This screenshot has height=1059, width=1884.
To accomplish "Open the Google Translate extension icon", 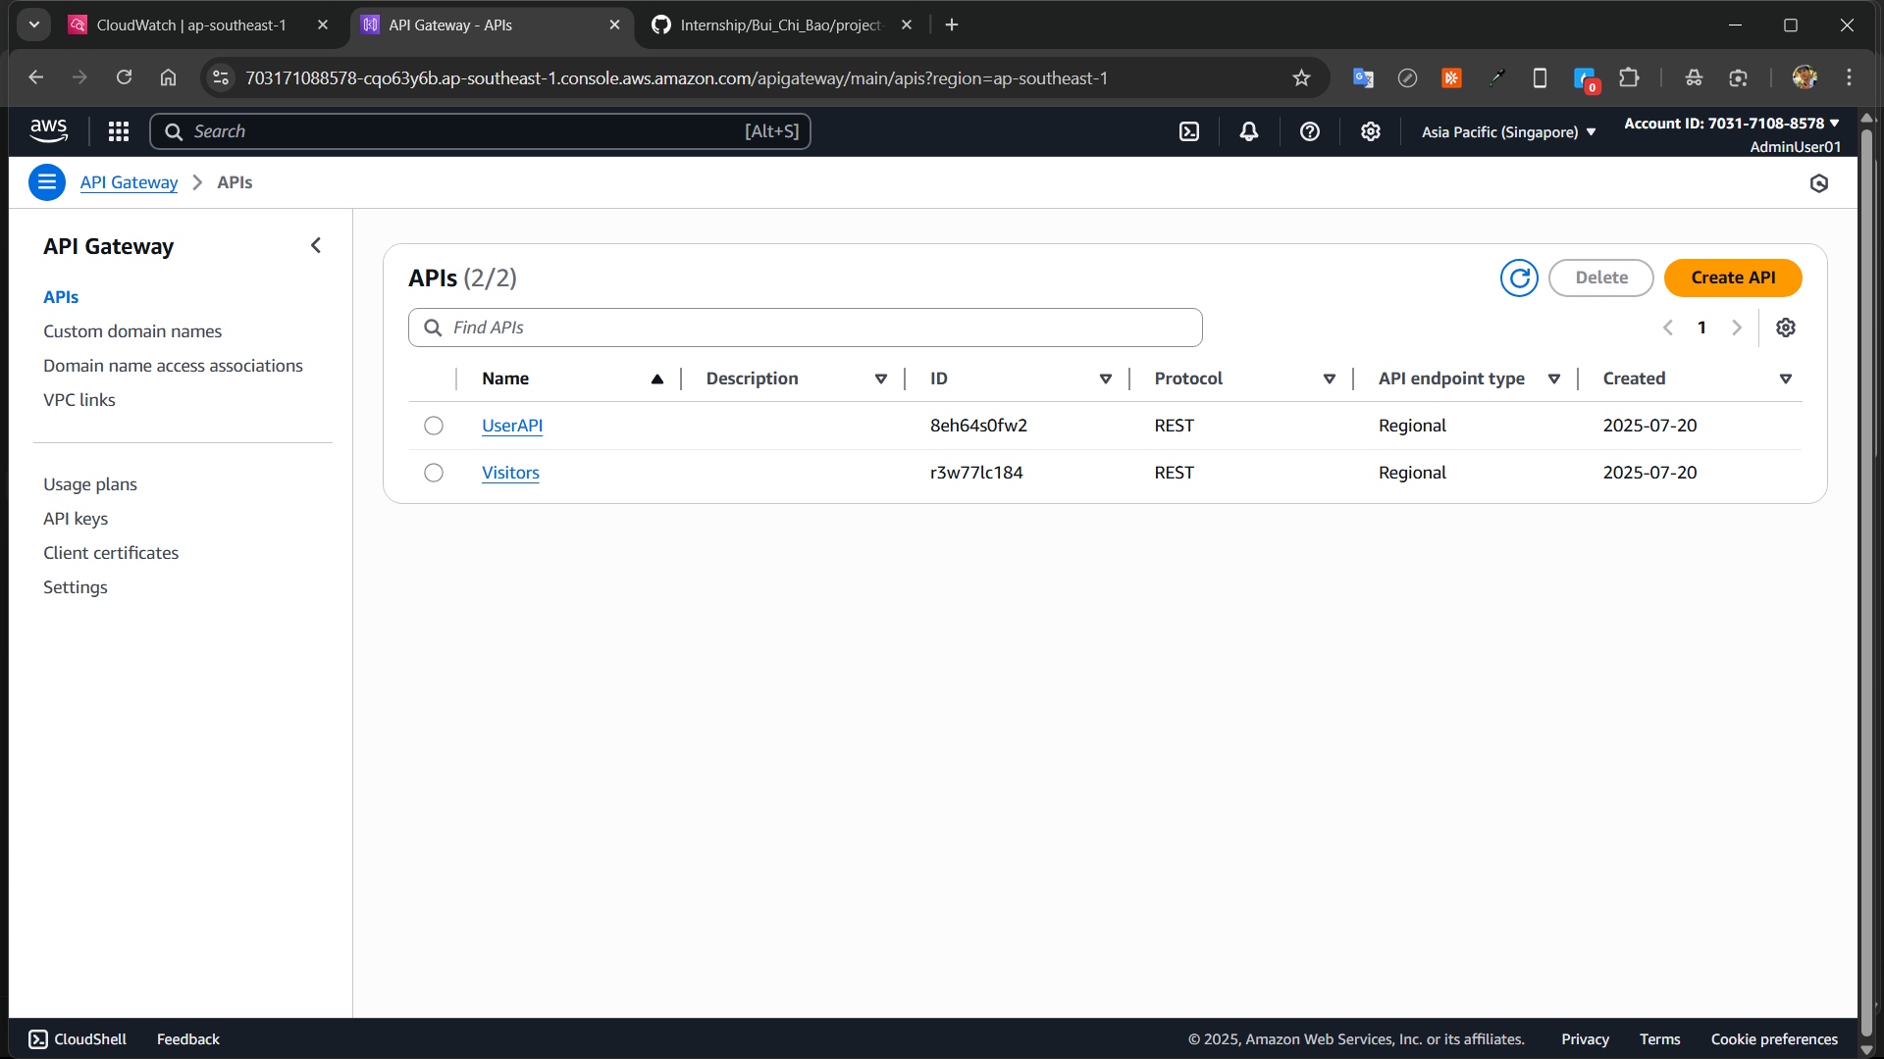I will (x=1363, y=78).
